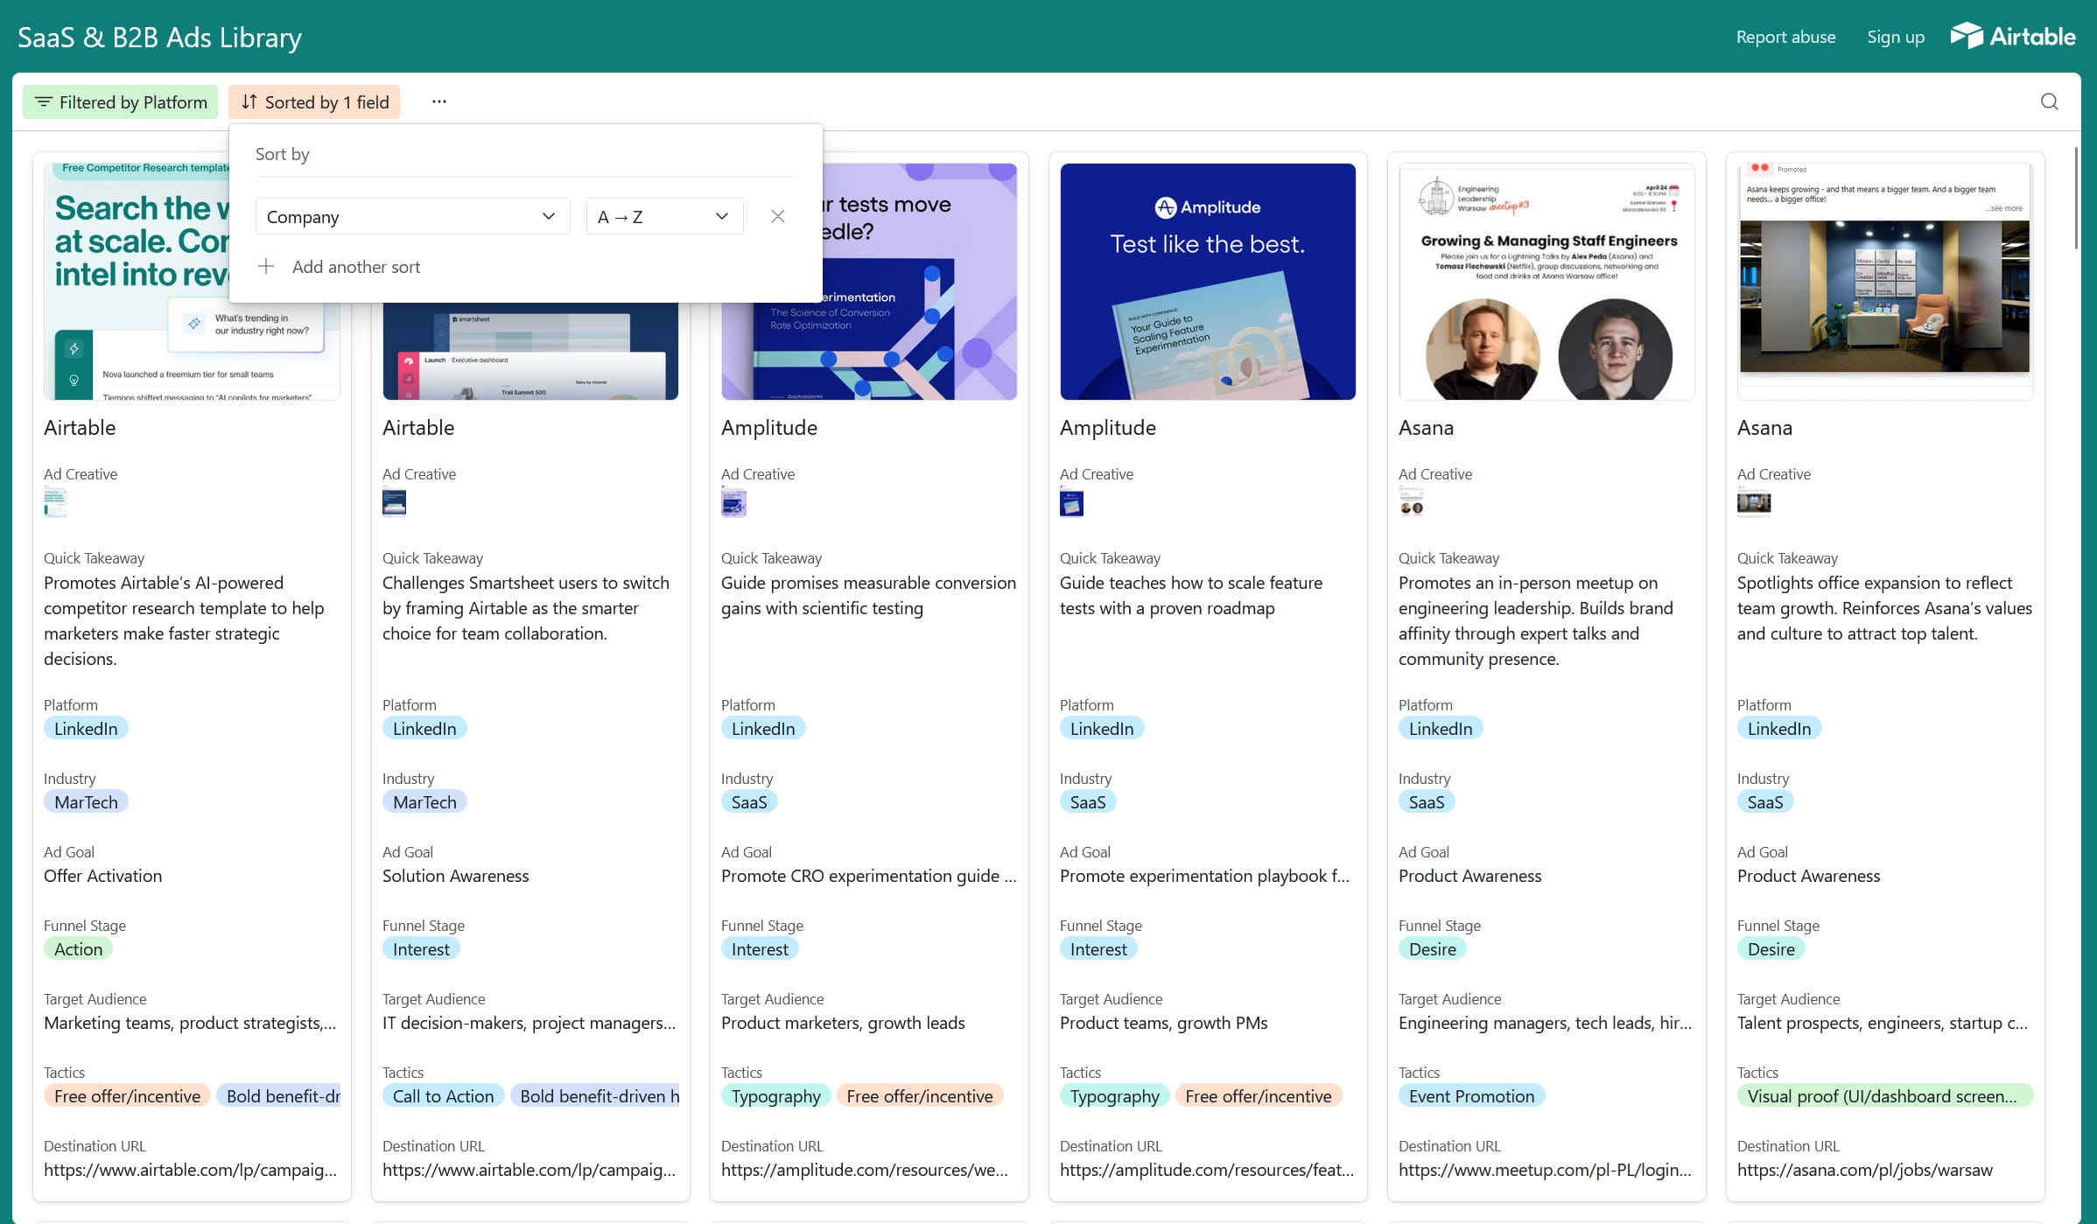
Task: Toggle the Sorted by 1 field menu
Action: point(314,102)
